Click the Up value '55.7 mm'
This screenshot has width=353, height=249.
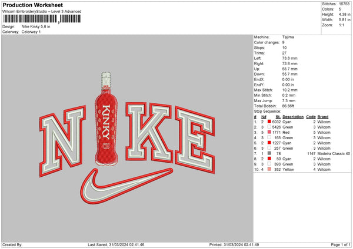(x=289, y=69)
